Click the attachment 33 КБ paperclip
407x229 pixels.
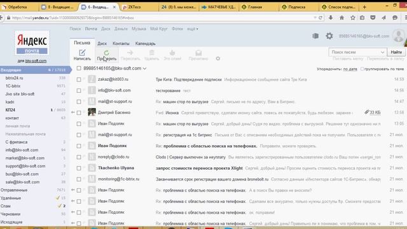(366, 112)
